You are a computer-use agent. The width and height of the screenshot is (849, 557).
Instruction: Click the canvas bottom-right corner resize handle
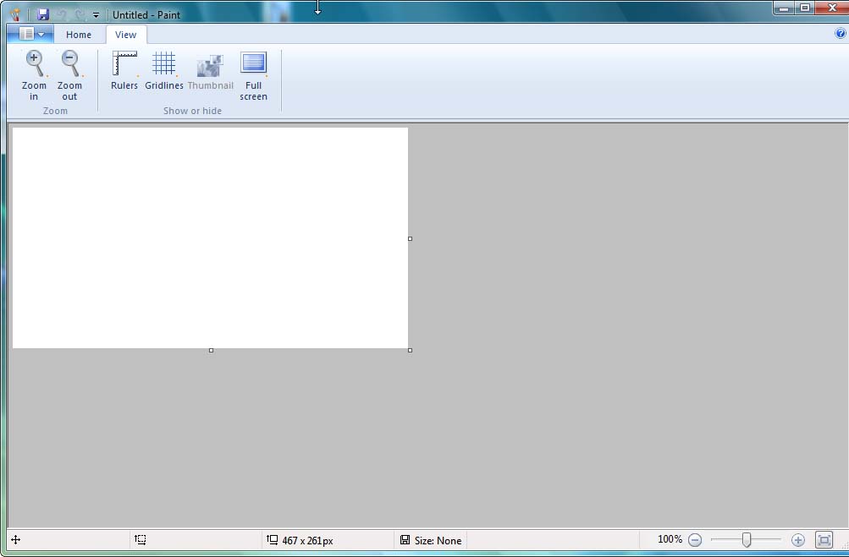tap(411, 350)
